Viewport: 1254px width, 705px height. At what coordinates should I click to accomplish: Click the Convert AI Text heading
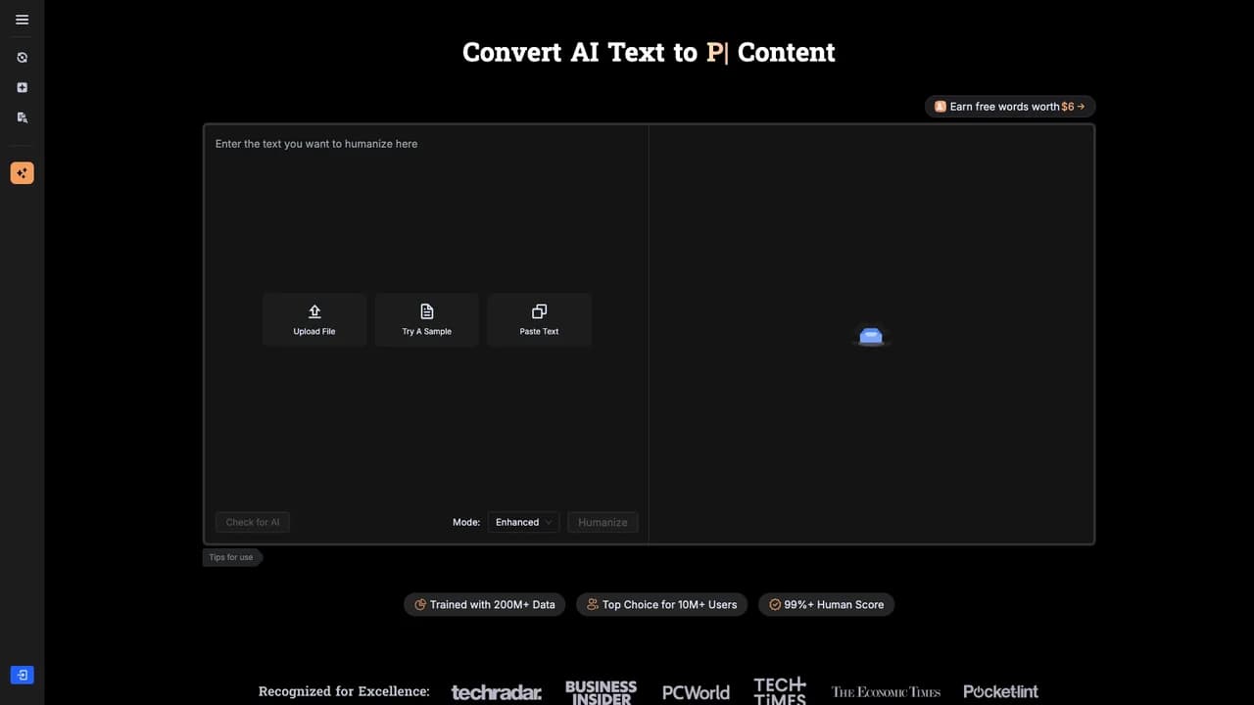coord(649,52)
